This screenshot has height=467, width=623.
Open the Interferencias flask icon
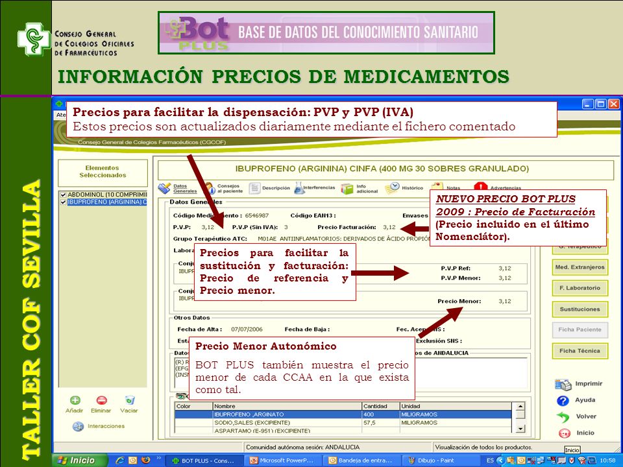pos(299,188)
